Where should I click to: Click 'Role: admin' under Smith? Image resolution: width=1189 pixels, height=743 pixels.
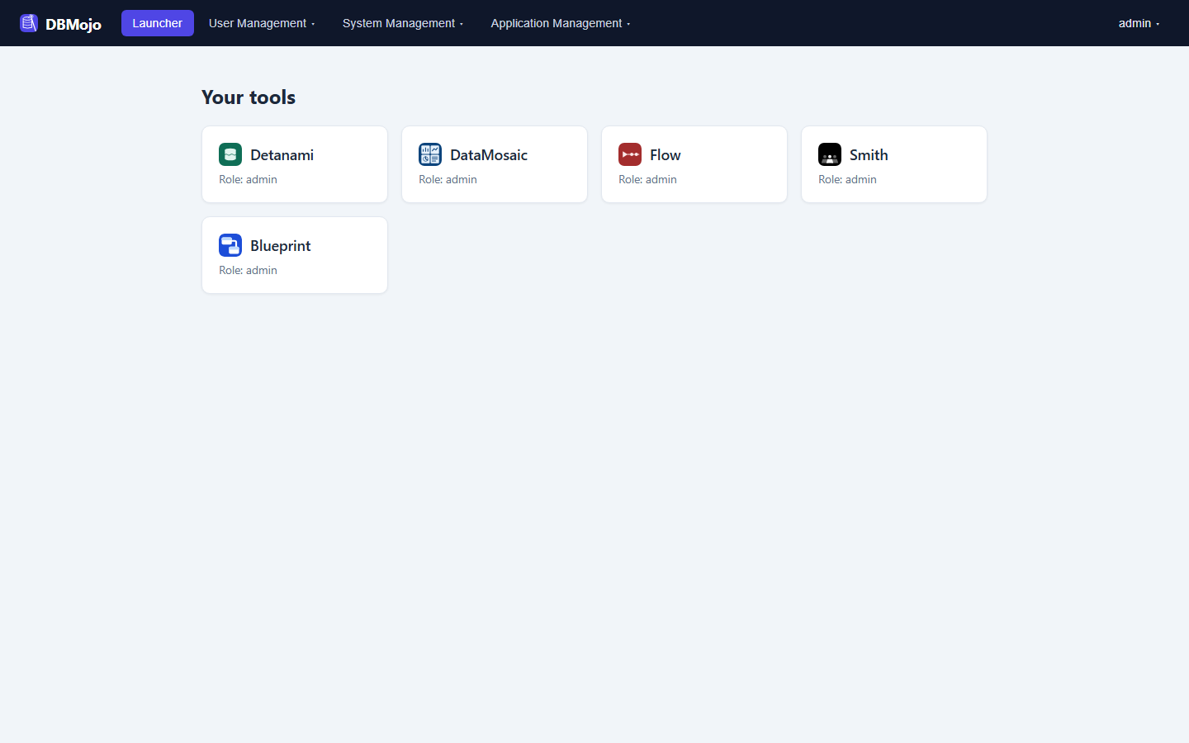click(847, 179)
